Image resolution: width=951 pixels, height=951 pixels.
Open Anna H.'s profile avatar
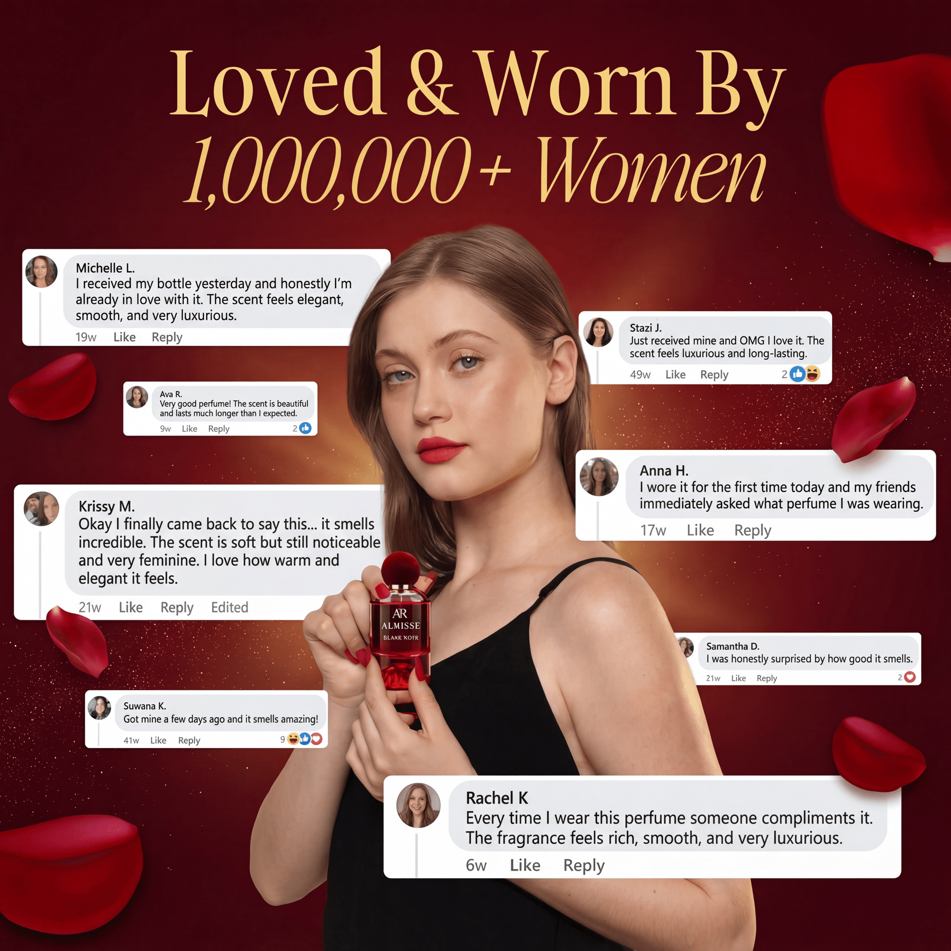pos(599,476)
